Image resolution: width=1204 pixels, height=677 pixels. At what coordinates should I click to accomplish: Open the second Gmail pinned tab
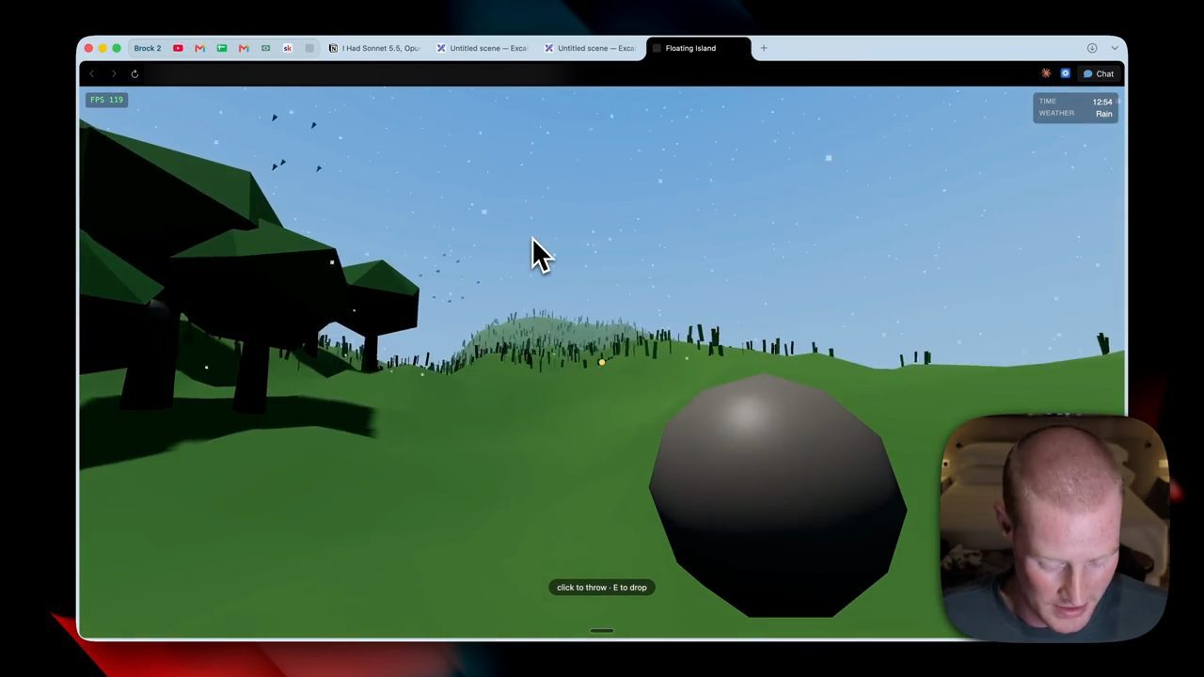tap(244, 48)
